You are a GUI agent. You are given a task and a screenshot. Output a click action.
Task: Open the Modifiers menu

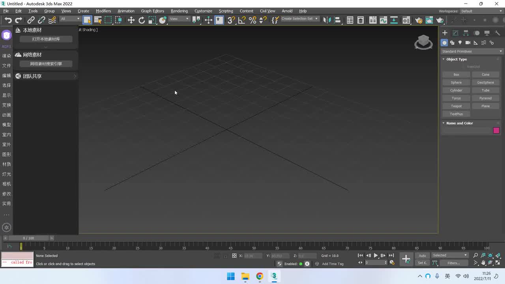[103, 11]
